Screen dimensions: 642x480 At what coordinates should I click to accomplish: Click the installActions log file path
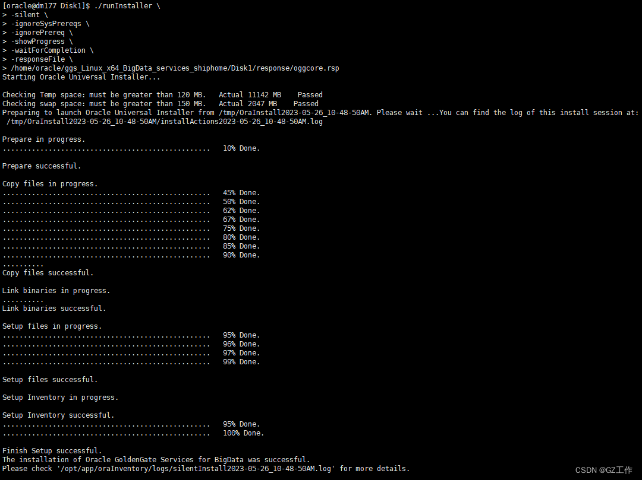[162, 121]
